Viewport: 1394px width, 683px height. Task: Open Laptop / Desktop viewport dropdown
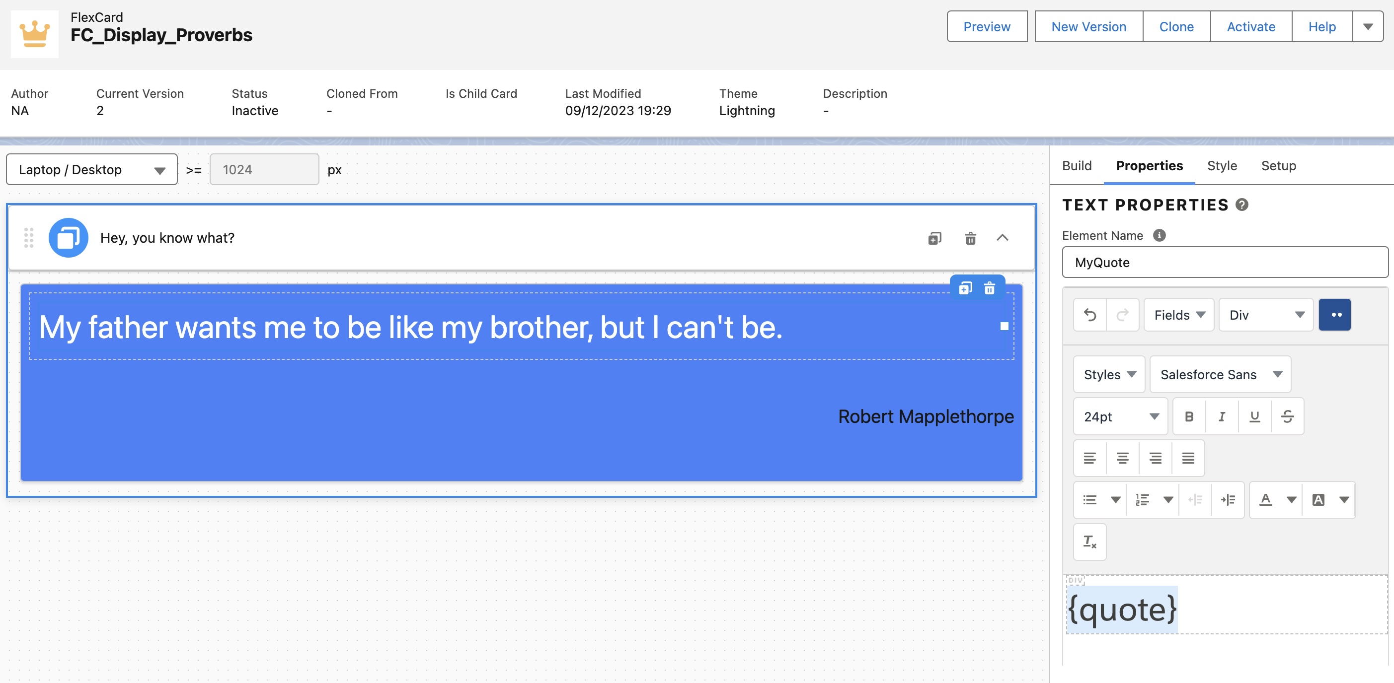point(91,170)
